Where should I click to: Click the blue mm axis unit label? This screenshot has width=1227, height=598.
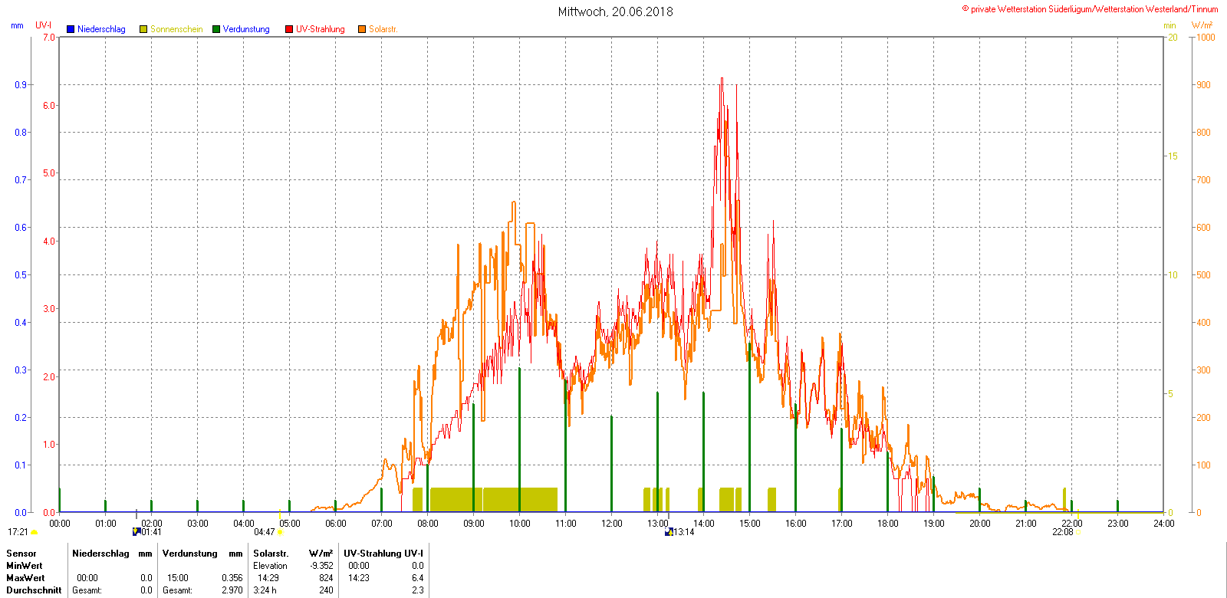[x=17, y=26]
